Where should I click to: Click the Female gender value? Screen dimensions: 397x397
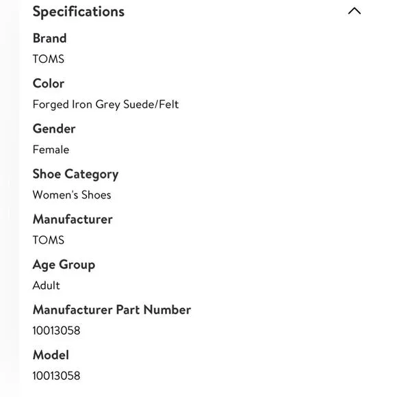coord(51,150)
